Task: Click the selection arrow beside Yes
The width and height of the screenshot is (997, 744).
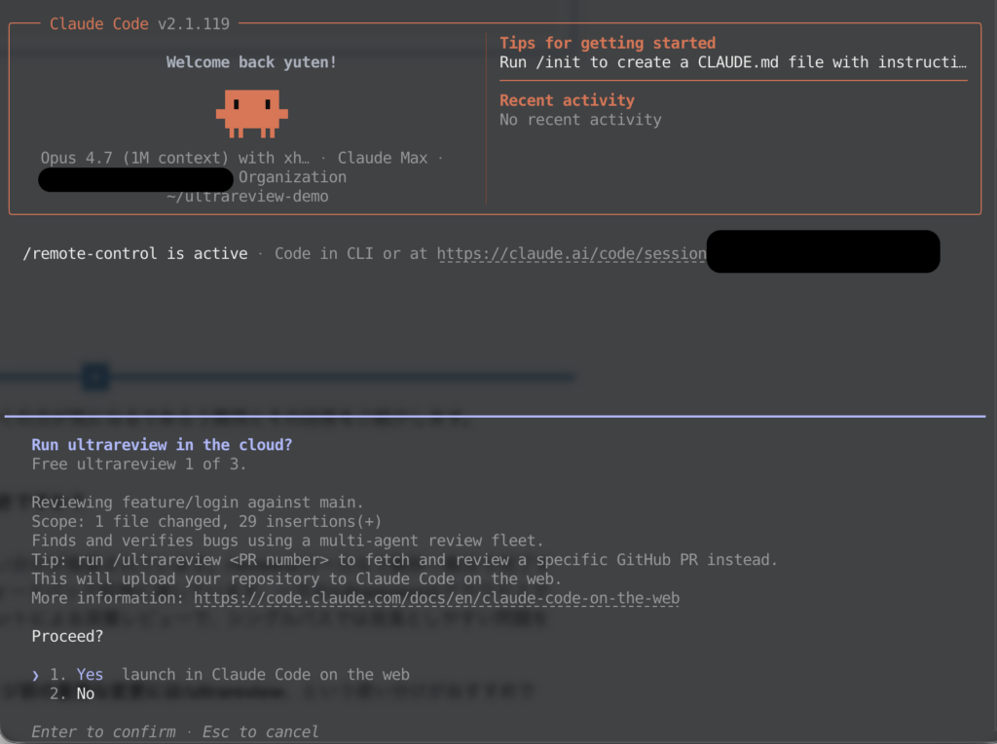Action: coord(36,675)
